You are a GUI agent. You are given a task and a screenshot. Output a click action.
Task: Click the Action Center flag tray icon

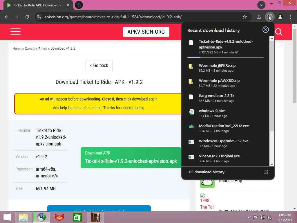[256, 217]
